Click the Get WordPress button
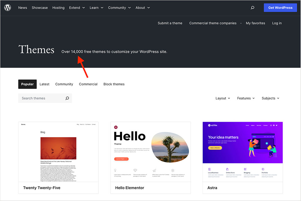301x201 pixels. coord(280,8)
